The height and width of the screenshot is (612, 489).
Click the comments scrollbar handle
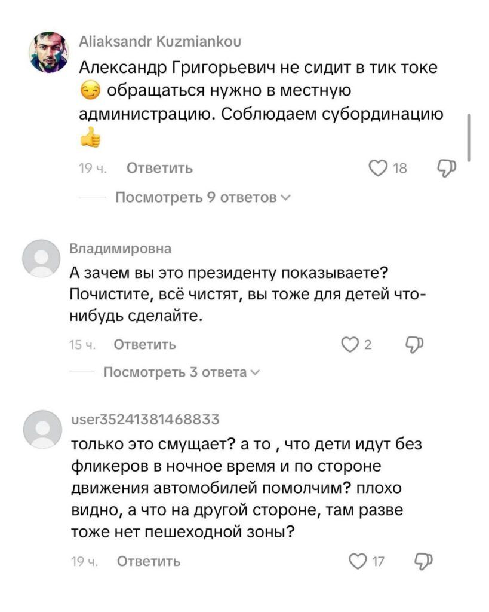tap(469, 136)
